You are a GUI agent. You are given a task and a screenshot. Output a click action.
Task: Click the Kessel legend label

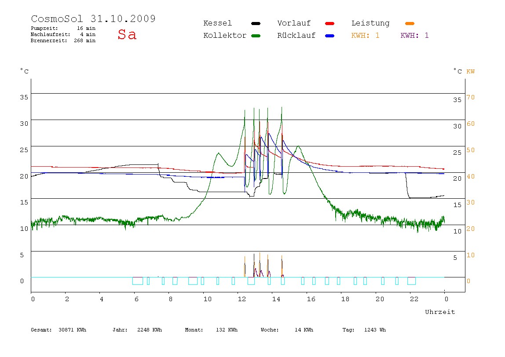pyautogui.click(x=217, y=23)
